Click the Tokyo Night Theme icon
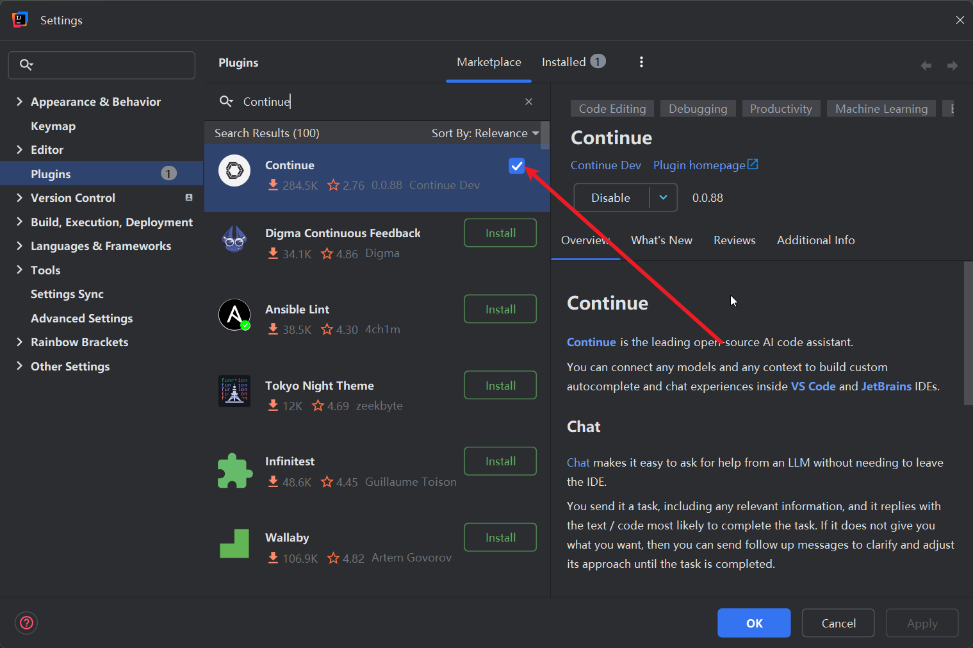 234,391
